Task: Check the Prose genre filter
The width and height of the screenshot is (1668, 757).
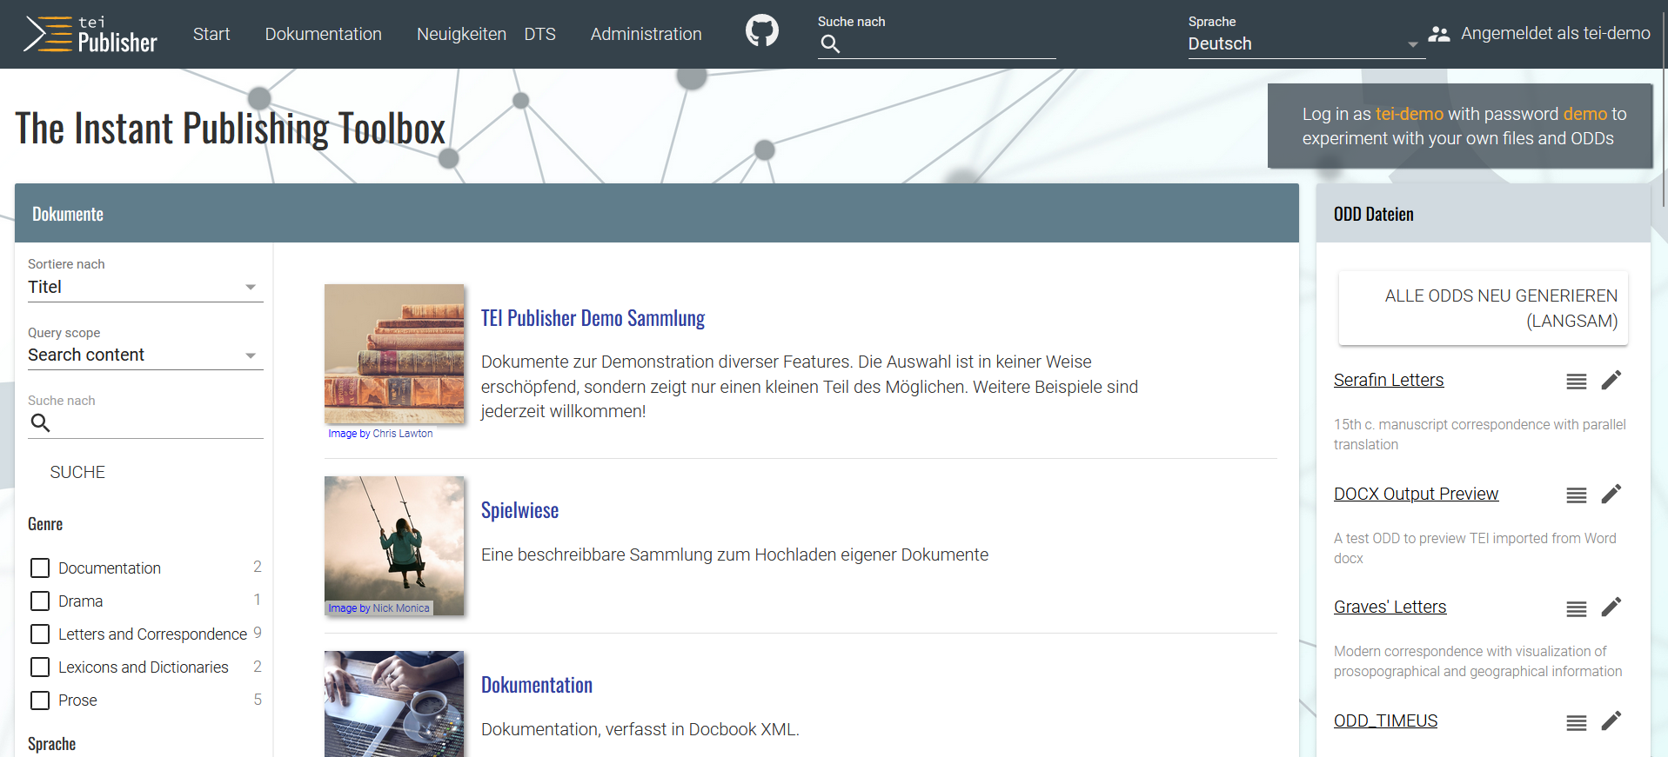Action: (x=40, y=701)
